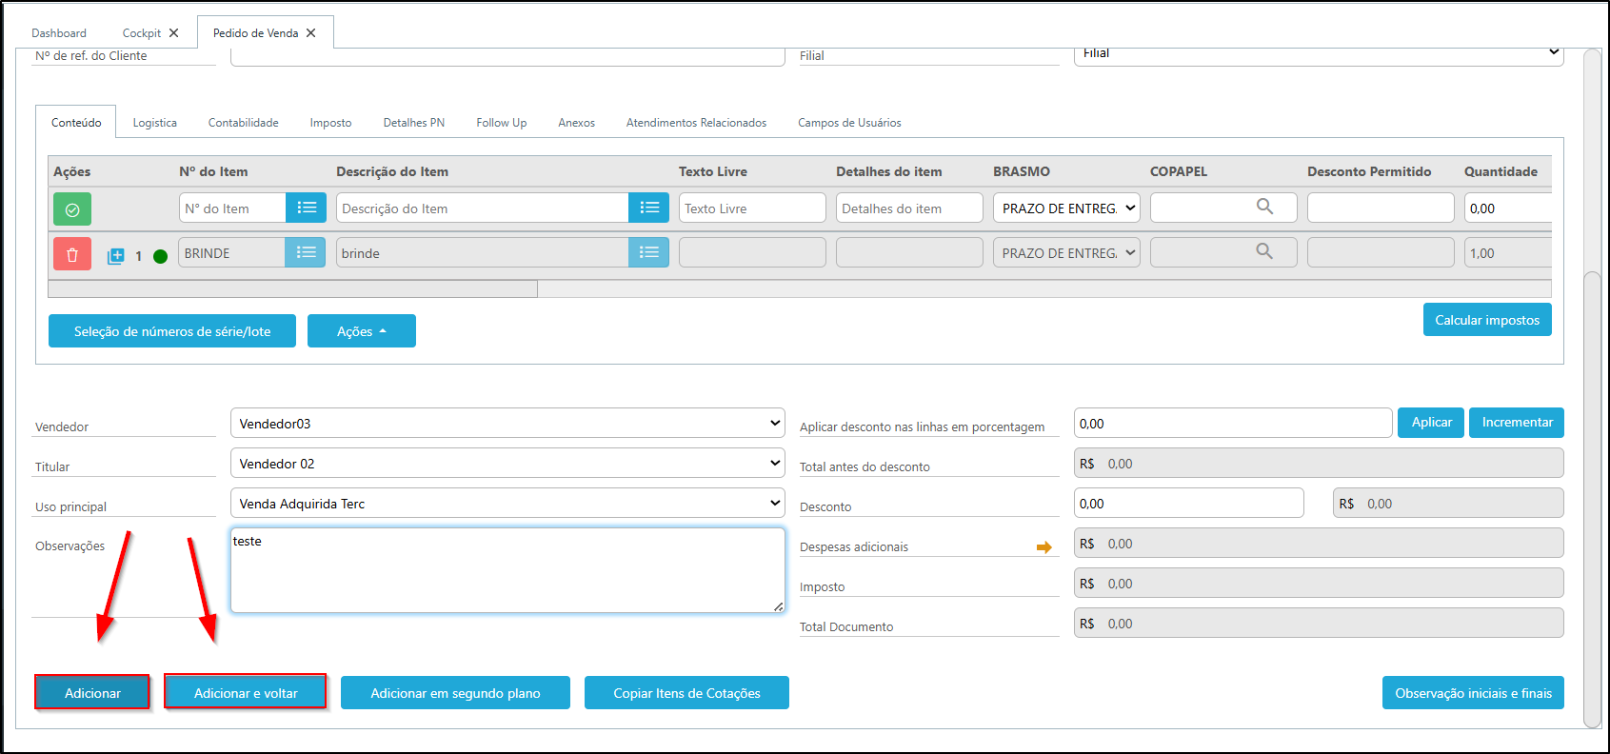
Task: Click the Incrementar button
Action: click(x=1517, y=423)
